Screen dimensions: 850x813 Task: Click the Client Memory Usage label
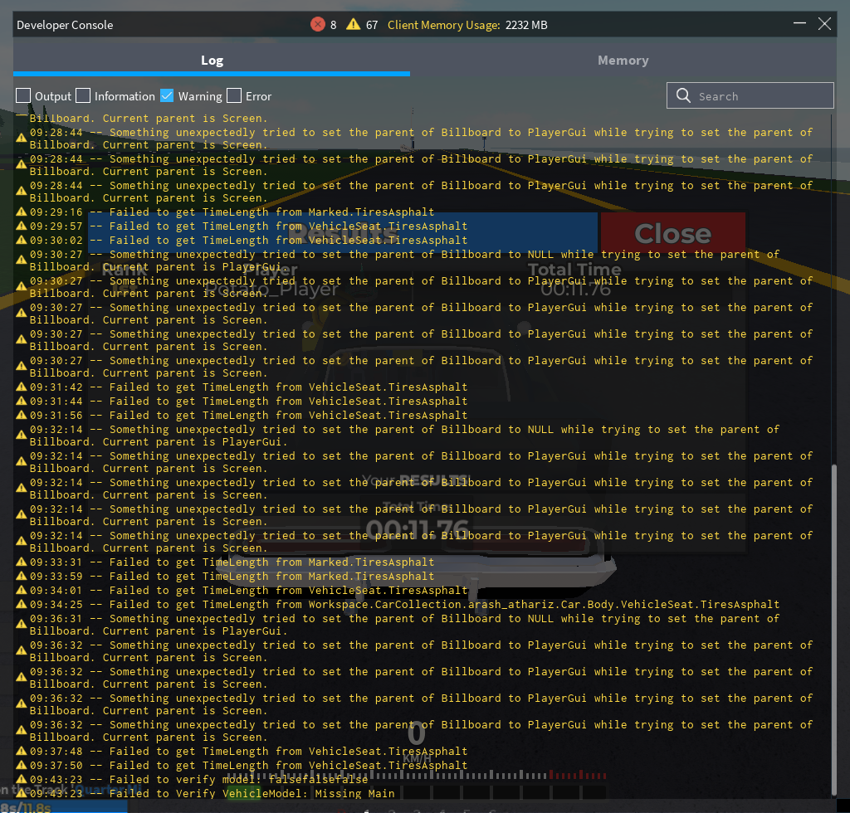point(443,25)
